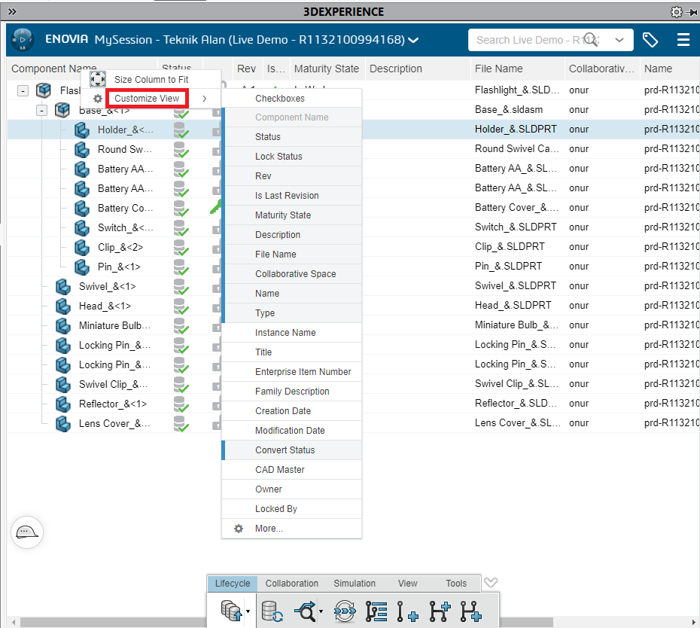
Task: Click the magnifier with arrow toolbar icon
Action: (x=307, y=610)
